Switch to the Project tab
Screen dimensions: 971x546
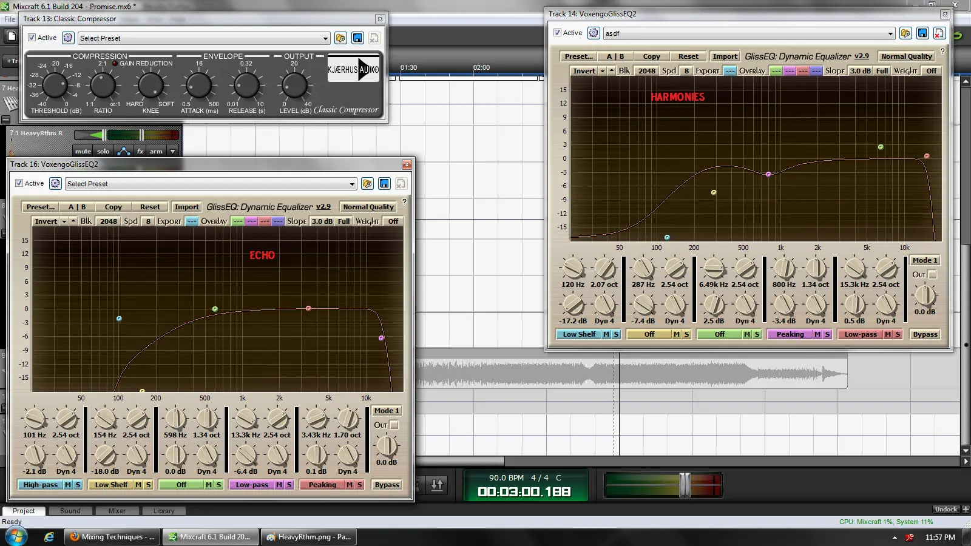coord(24,511)
